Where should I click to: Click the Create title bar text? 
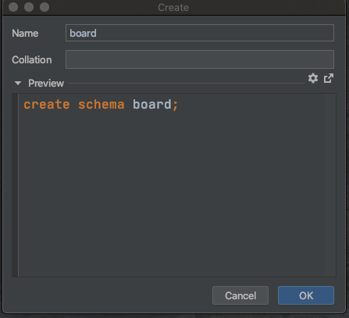pos(173,8)
